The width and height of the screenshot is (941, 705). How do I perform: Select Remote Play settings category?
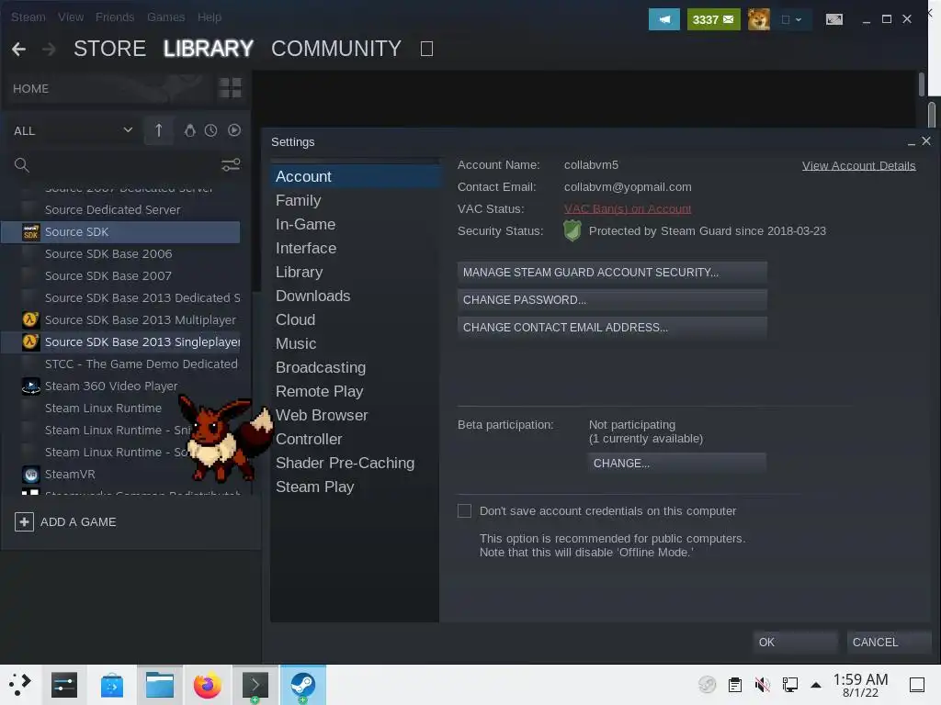coord(355,391)
